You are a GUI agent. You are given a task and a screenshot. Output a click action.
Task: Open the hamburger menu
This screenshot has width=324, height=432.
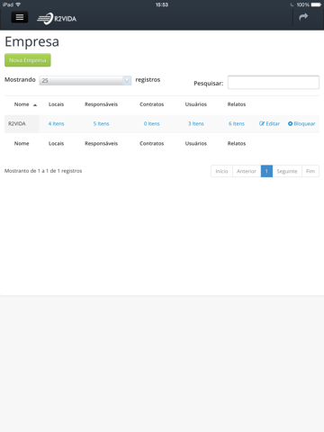20,17
